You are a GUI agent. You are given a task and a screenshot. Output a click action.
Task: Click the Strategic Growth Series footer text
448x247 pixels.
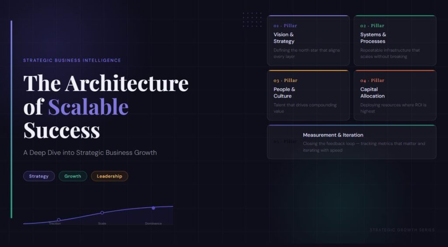[x=402, y=230]
